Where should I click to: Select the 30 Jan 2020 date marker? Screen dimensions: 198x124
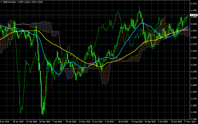[18, 122]
